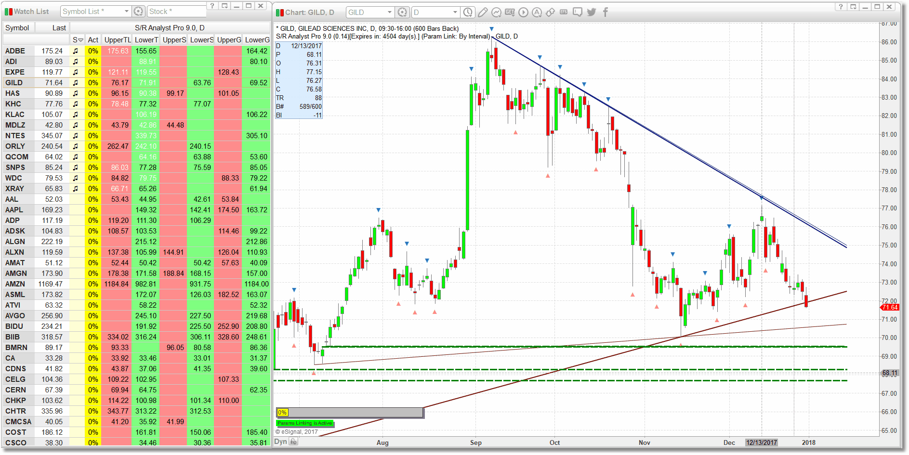Click the 12/13/2017 date marker on time axis
909x455 pixels.
[761, 442]
